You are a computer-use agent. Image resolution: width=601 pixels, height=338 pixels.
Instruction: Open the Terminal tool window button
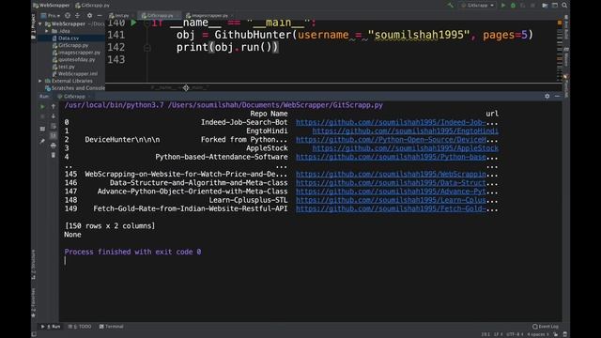pyautogui.click(x=111, y=327)
